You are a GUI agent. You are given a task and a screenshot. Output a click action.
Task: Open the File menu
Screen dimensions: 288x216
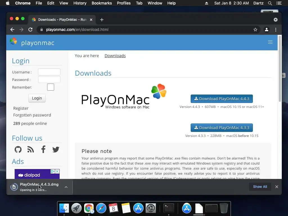click(39, 3)
